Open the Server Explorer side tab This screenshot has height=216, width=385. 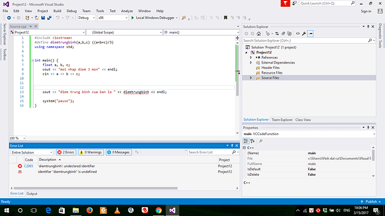pos(4,34)
